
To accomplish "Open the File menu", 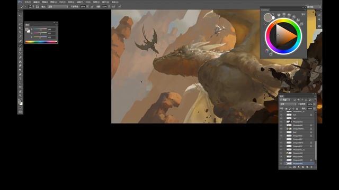I will click(28, 2).
